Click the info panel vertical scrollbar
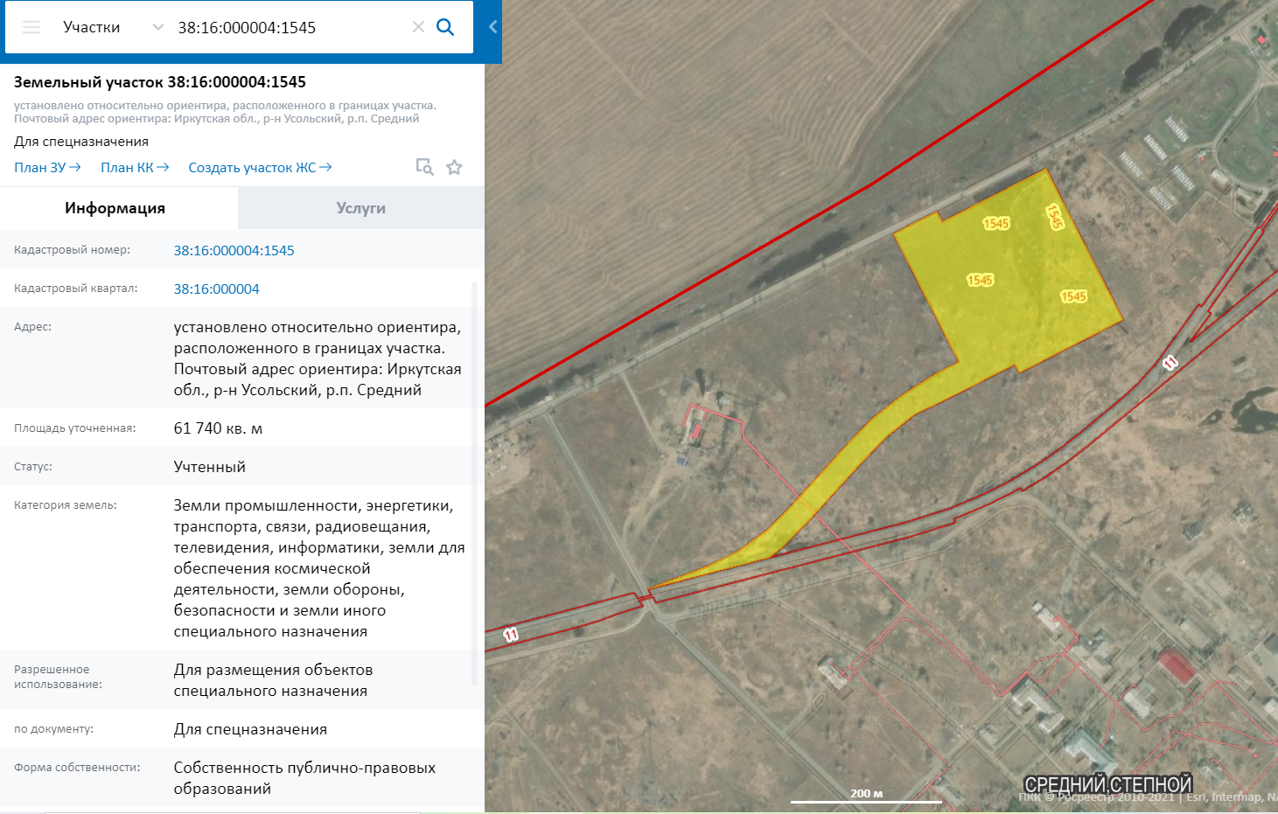Viewport: 1278px width, 814px height. pos(475,481)
